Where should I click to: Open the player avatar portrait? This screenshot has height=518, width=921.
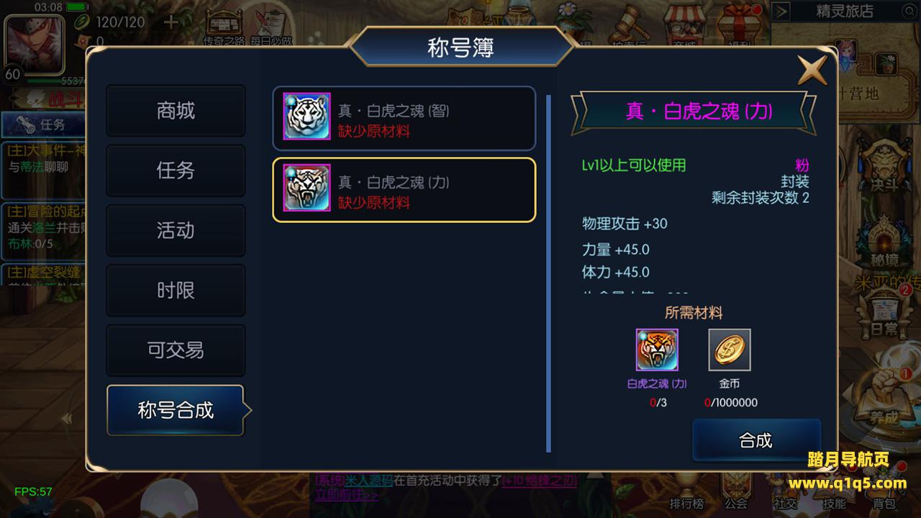coord(35,40)
